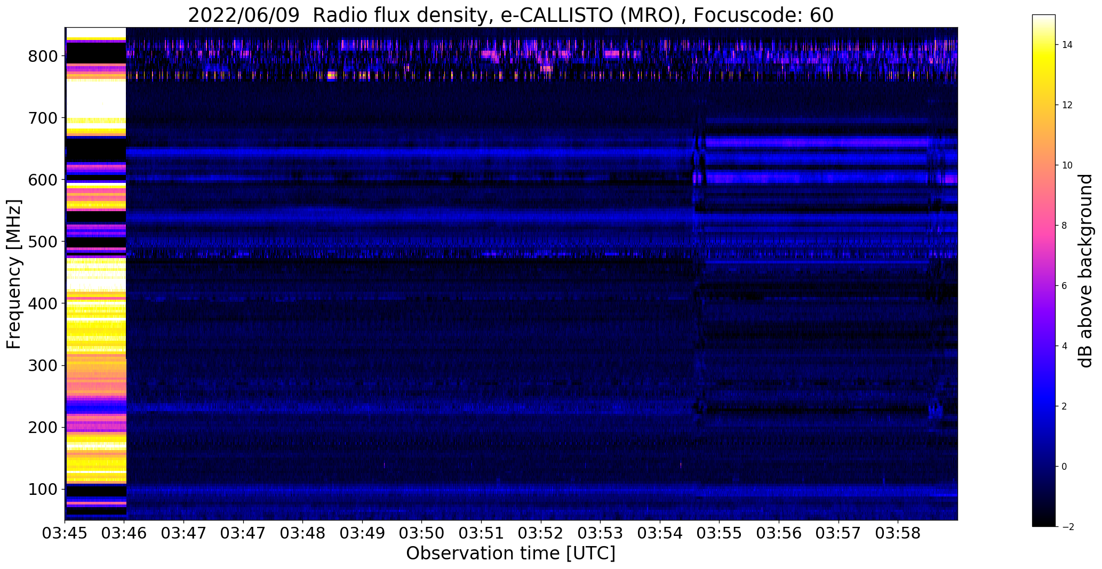Click the 100 MHz frequency tick label
This screenshot has height=569, width=1102.
[43, 489]
